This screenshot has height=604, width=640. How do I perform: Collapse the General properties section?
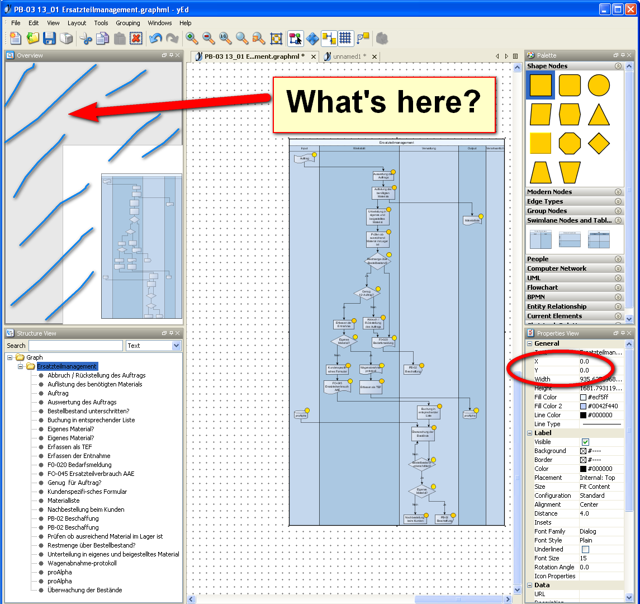[x=529, y=343]
